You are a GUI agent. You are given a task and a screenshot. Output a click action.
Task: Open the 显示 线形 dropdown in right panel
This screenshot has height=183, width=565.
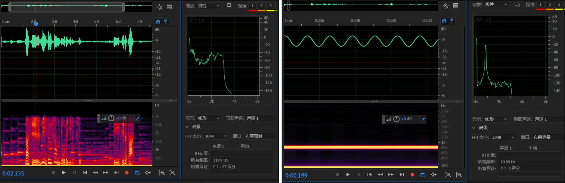click(496, 119)
